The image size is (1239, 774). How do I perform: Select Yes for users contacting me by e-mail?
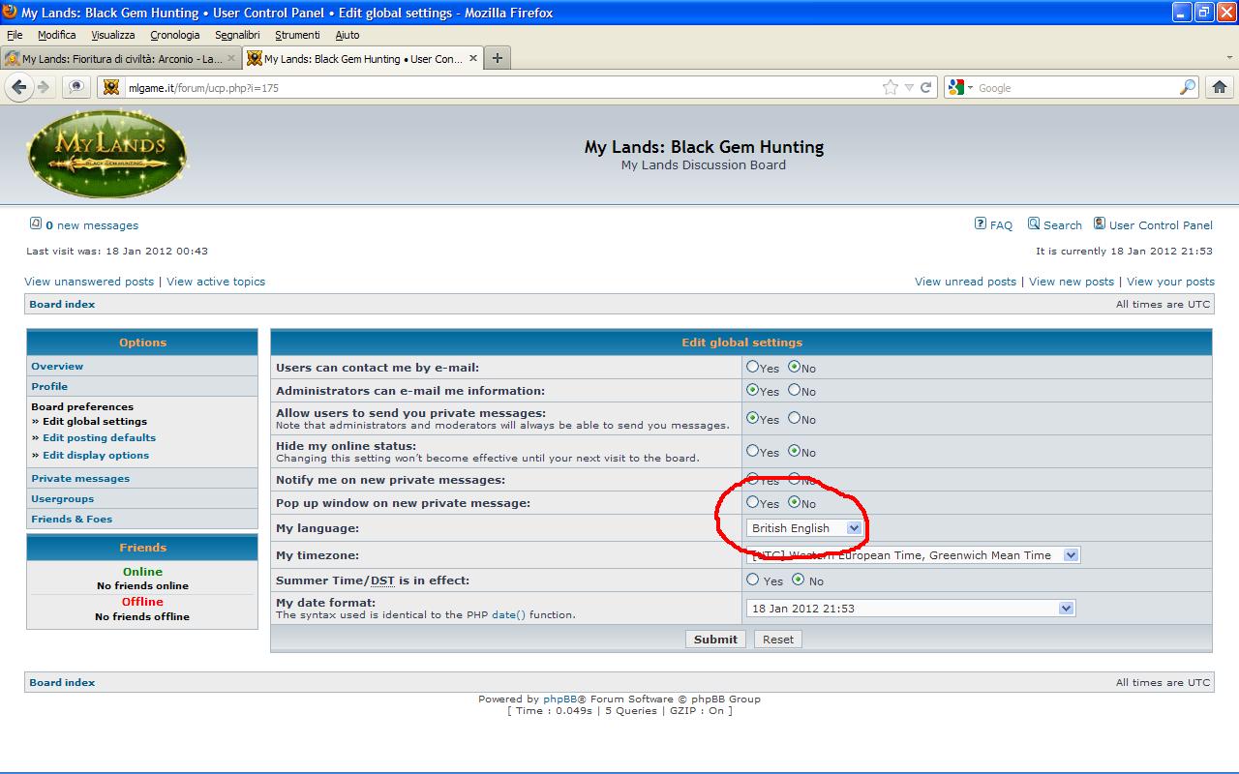753,368
